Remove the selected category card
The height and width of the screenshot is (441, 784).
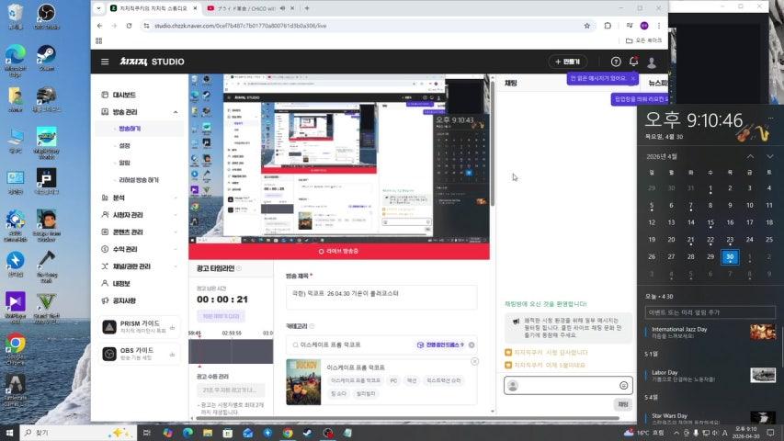point(474,361)
